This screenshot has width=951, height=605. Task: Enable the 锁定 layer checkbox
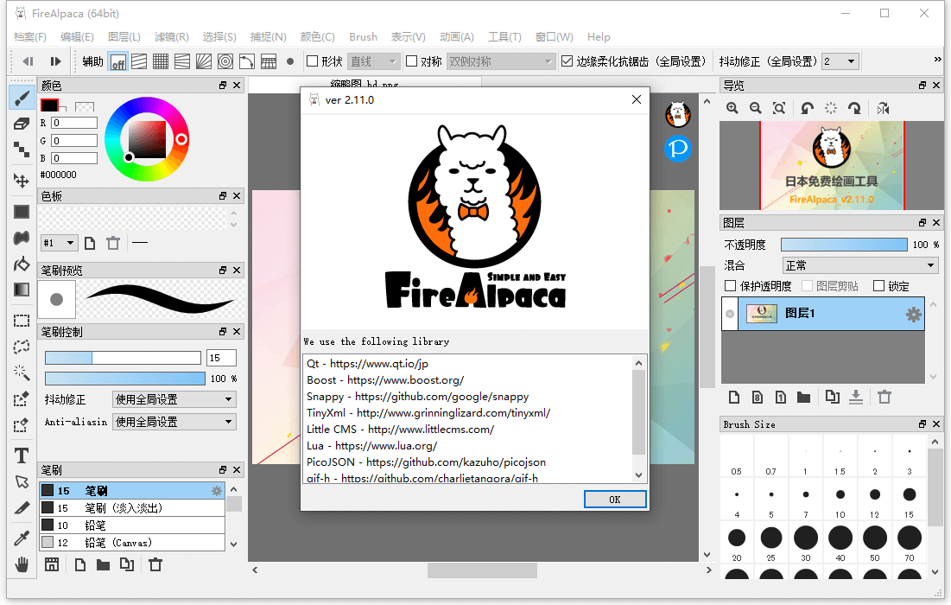tap(878, 286)
